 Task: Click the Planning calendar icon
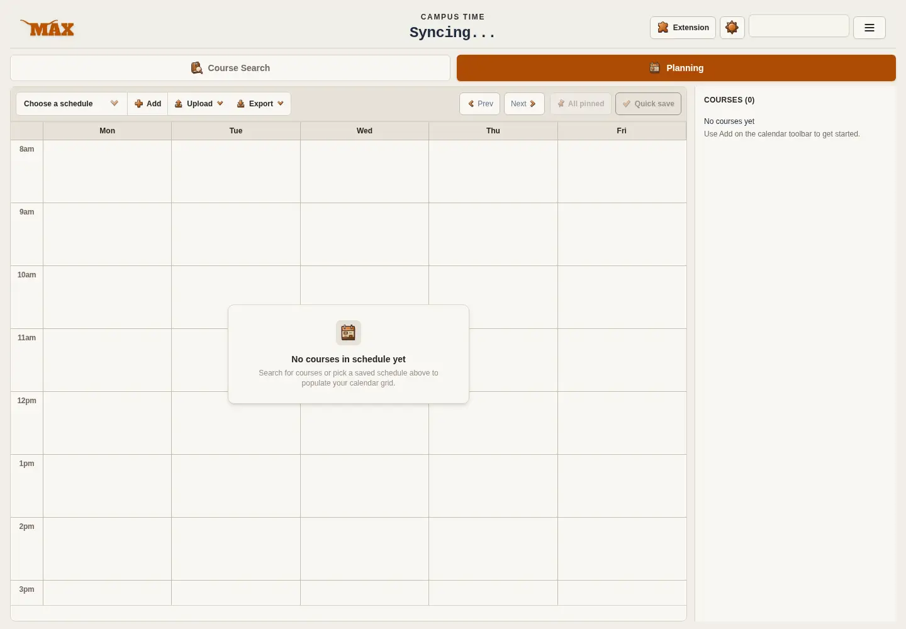[x=655, y=68]
